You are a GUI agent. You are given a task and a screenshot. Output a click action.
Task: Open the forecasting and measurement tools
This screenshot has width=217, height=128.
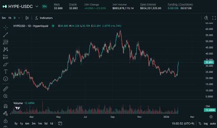pos(5,57)
